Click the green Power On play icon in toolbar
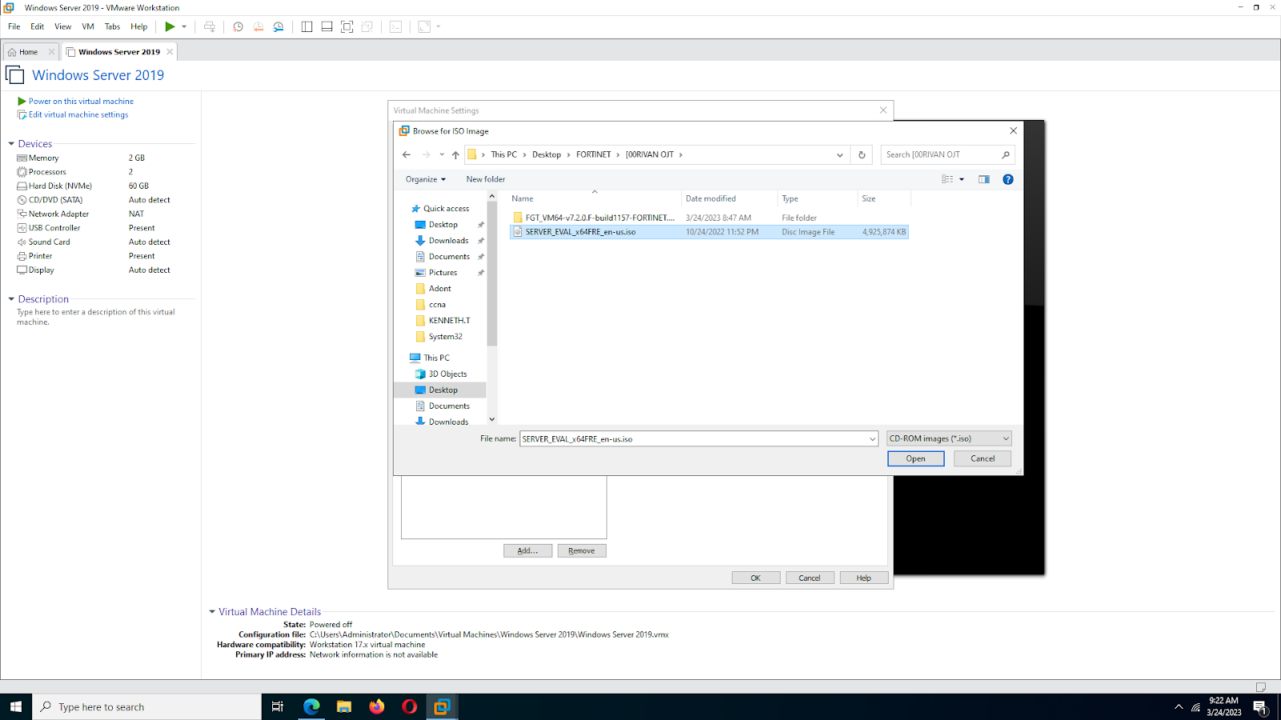Screen dimensions: 1281x720 tap(170, 26)
